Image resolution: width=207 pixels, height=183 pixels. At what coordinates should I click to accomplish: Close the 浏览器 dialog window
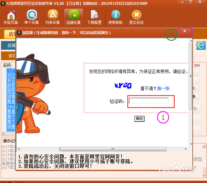[x=185, y=31]
